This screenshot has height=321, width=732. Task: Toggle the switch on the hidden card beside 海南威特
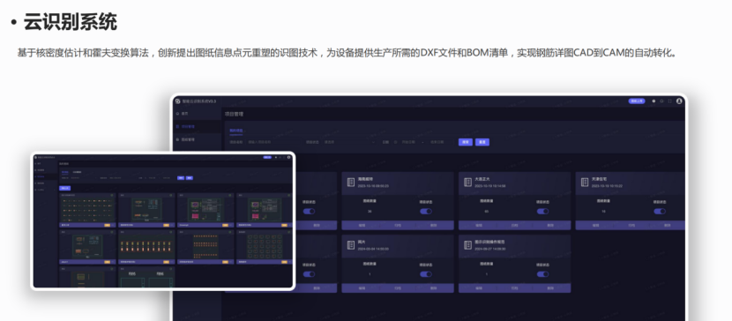coord(309,212)
